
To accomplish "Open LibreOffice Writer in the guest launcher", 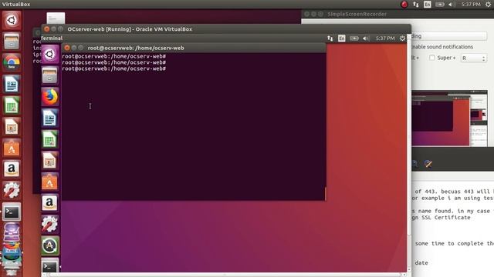I will click(x=49, y=118).
